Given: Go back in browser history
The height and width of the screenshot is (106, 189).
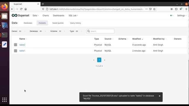Looking at the screenshot, I should 12,9.
